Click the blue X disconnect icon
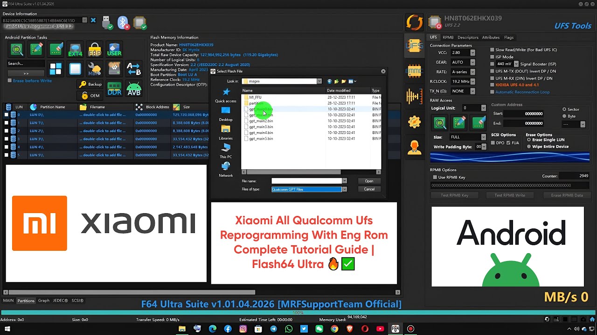This screenshot has height=335, width=597. click(93, 20)
